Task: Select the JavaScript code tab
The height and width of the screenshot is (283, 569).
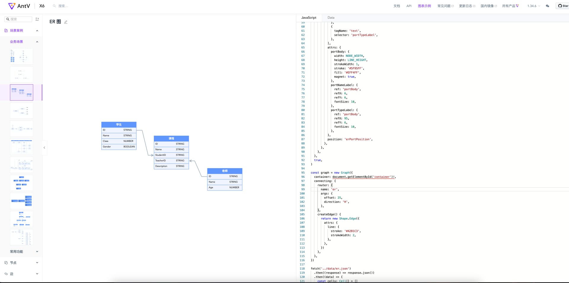Action: (x=309, y=18)
